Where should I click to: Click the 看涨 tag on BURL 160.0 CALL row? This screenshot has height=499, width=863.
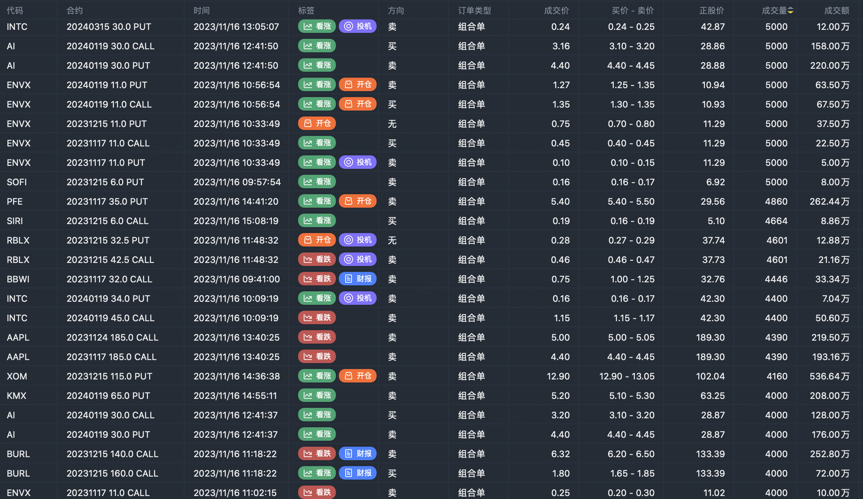pyautogui.click(x=317, y=473)
